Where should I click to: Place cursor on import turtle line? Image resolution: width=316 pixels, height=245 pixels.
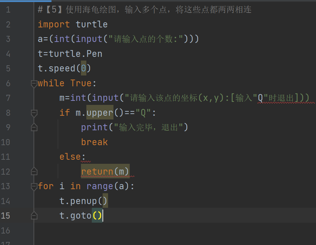pyautogui.click(x=72, y=24)
